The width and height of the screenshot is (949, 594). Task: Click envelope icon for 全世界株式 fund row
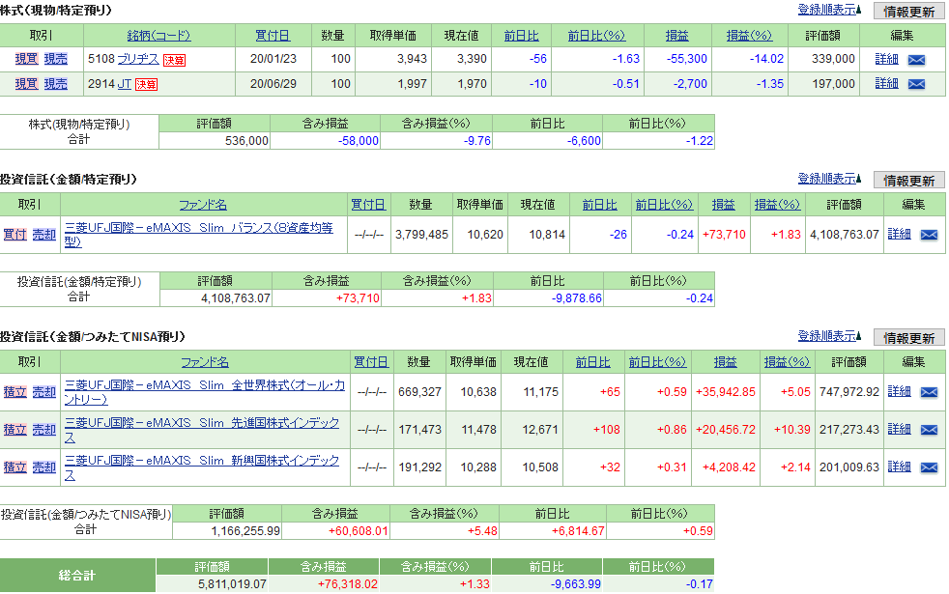[929, 392]
